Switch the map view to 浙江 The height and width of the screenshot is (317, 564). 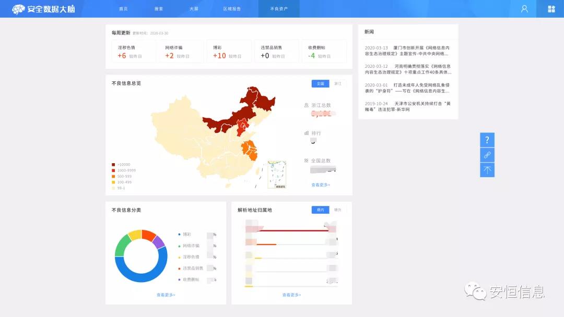click(x=338, y=83)
